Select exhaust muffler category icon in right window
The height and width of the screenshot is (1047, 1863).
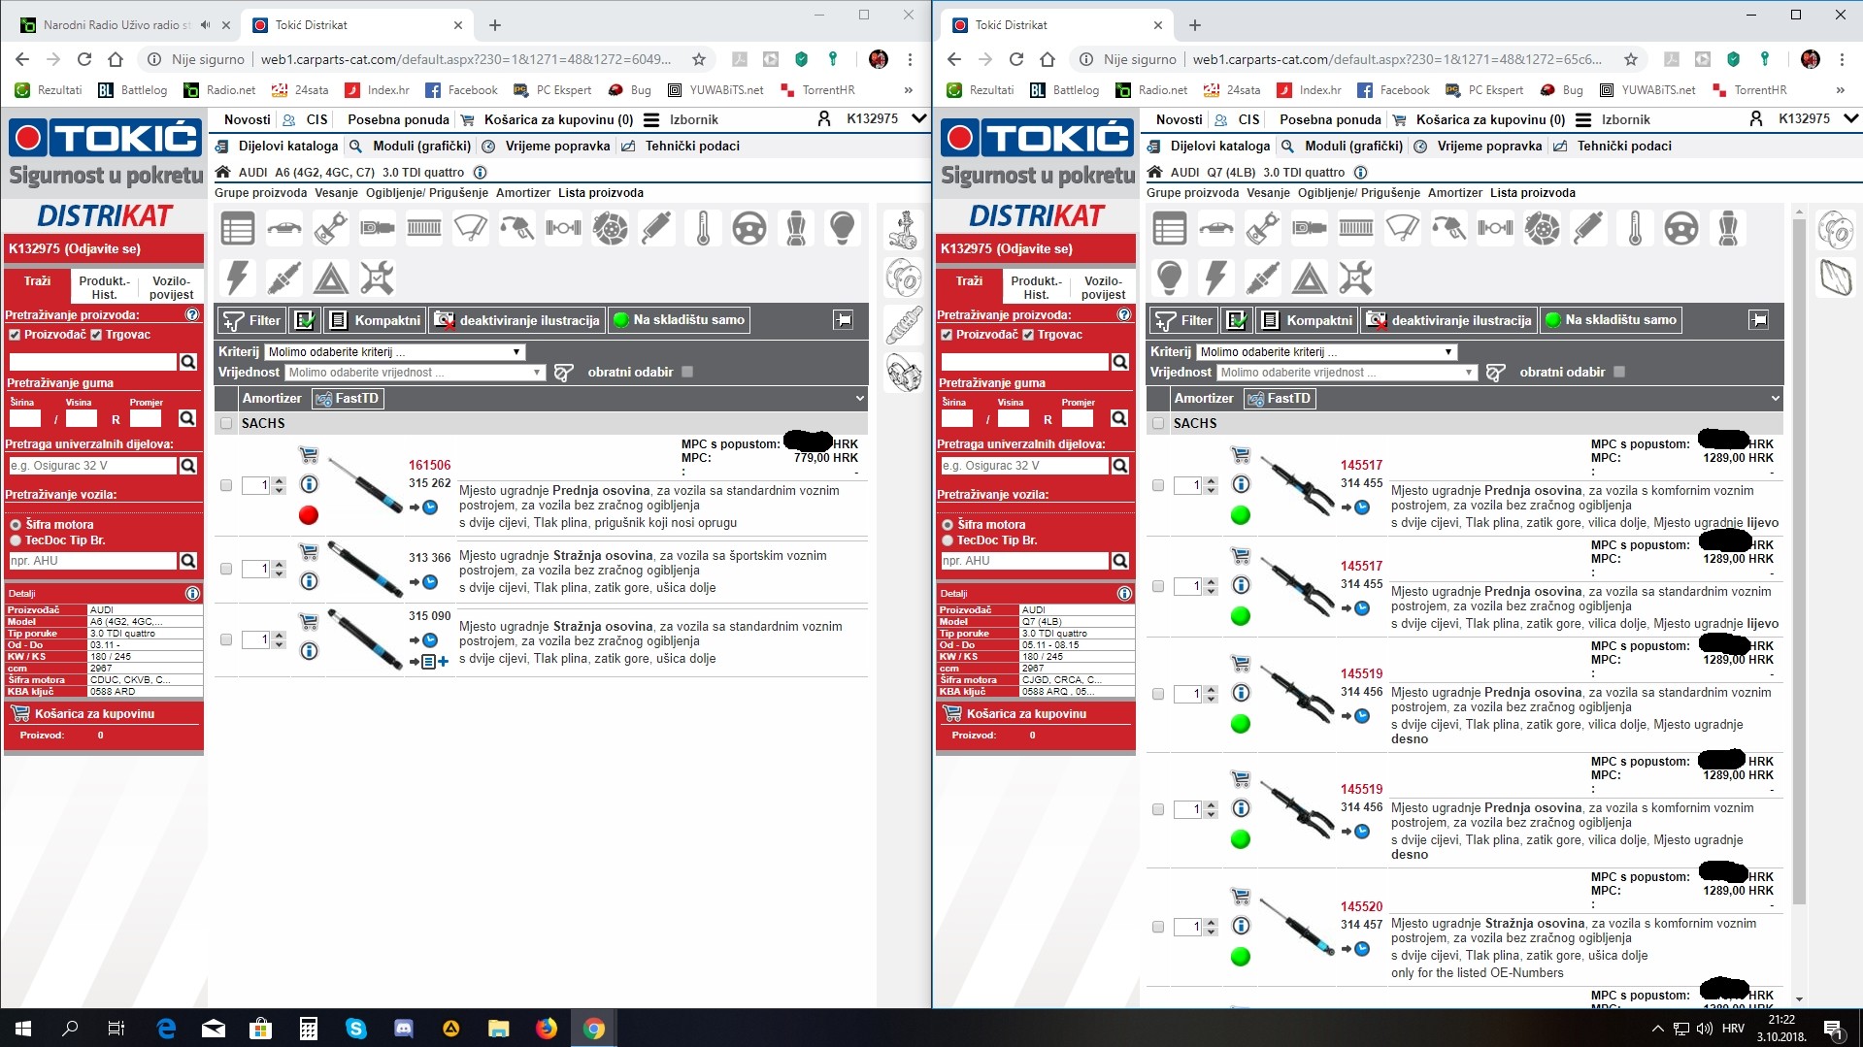1309,229
